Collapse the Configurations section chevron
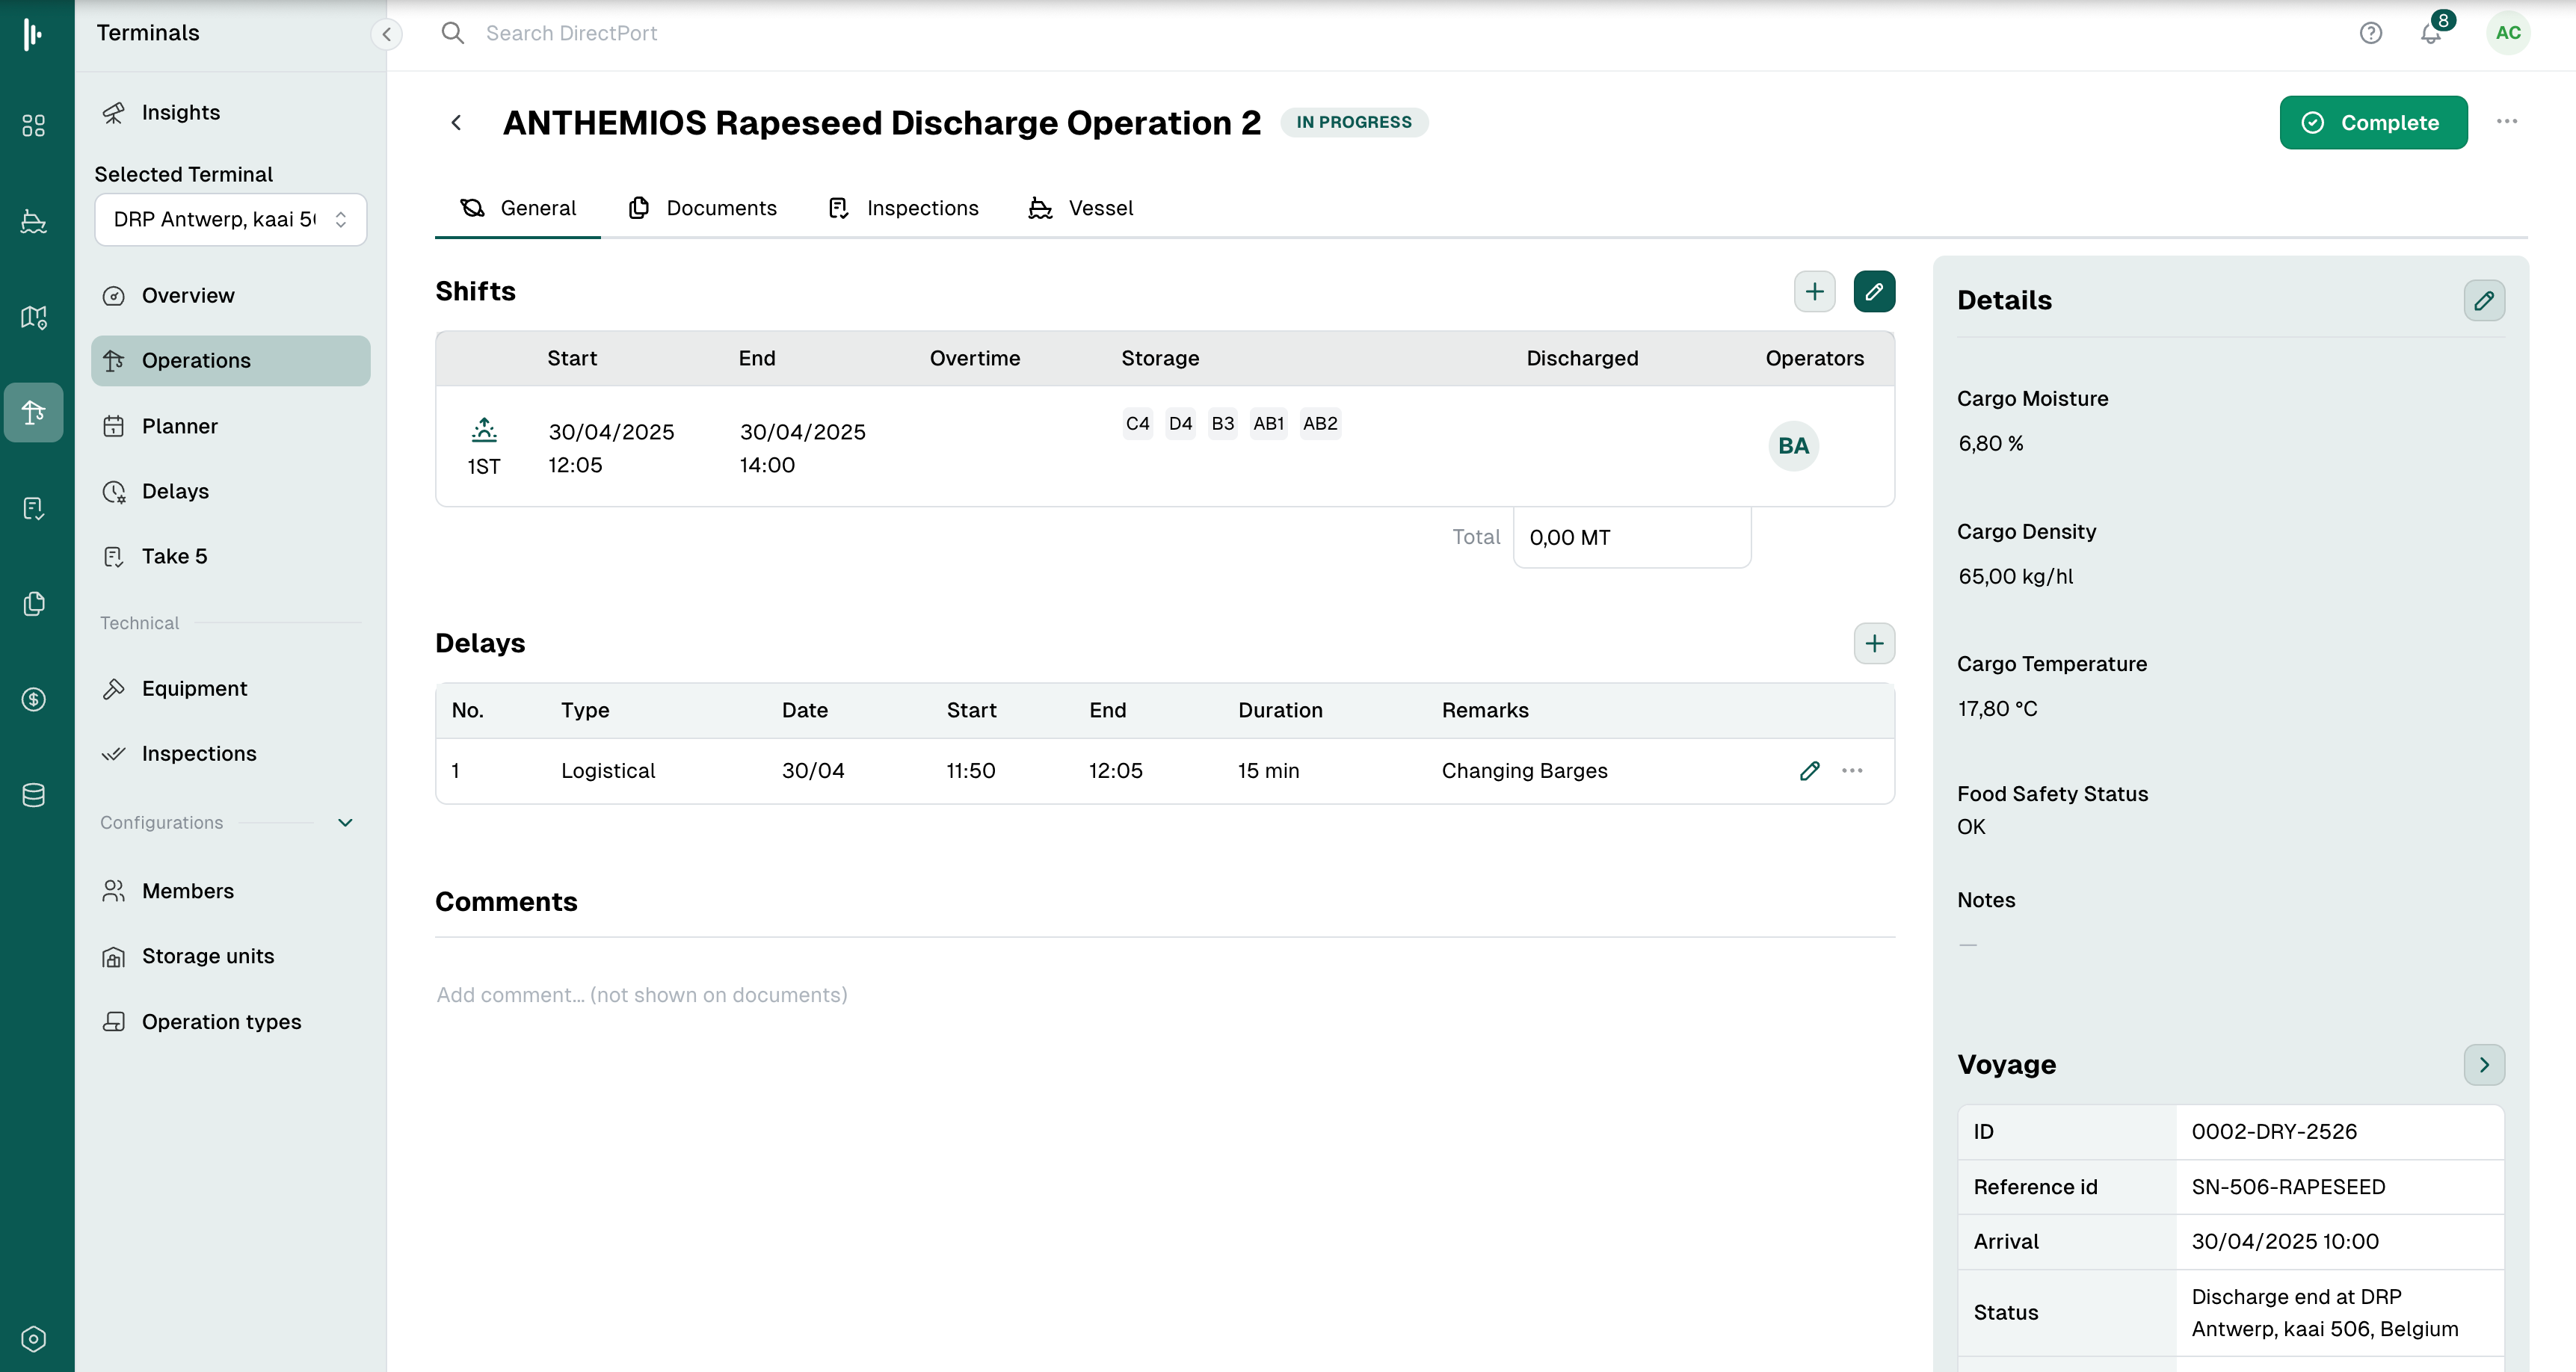The height and width of the screenshot is (1372, 2576). [x=345, y=823]
